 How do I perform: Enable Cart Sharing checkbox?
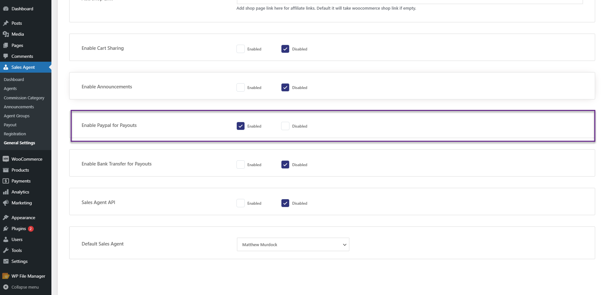point(241,49)
